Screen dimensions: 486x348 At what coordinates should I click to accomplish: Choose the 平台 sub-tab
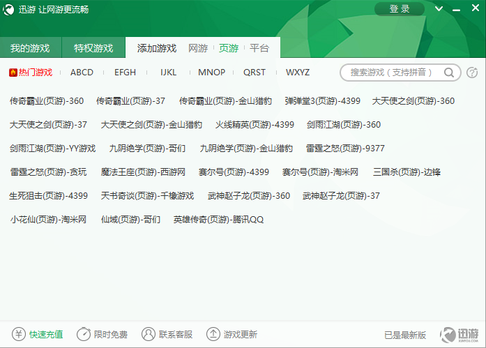pos(259,48)
